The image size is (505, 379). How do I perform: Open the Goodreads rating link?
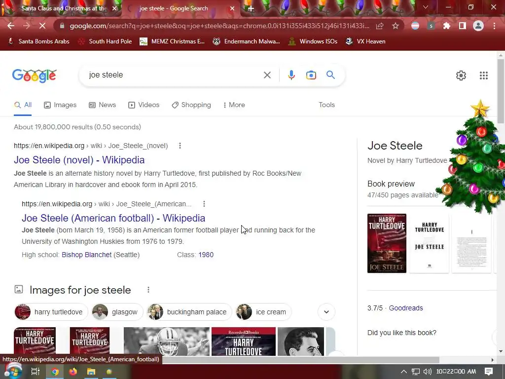click(x=406, y=308)
